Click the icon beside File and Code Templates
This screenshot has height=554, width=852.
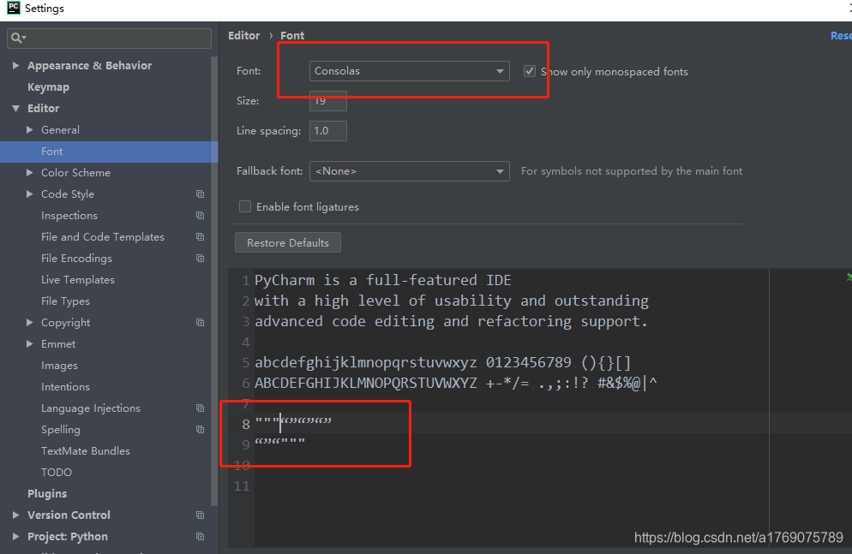pos(200,236)
